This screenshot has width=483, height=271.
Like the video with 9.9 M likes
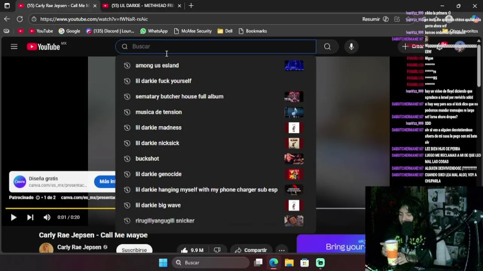pyautogui.click(x=192, y=250)
